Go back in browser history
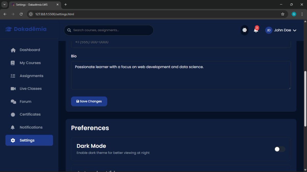Image resolution: width=307 pixels, height=172 pixels. (x=5, y=14)
